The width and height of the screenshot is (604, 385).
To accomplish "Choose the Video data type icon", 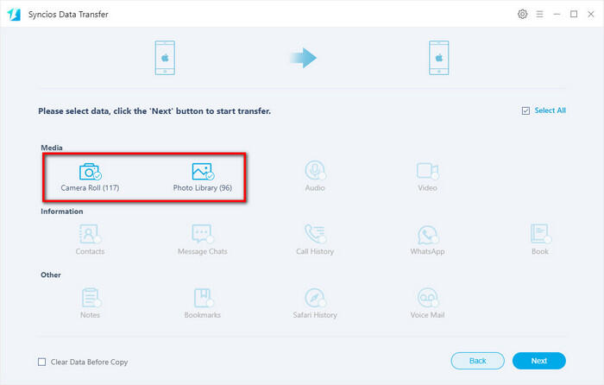I will [427, 171].
